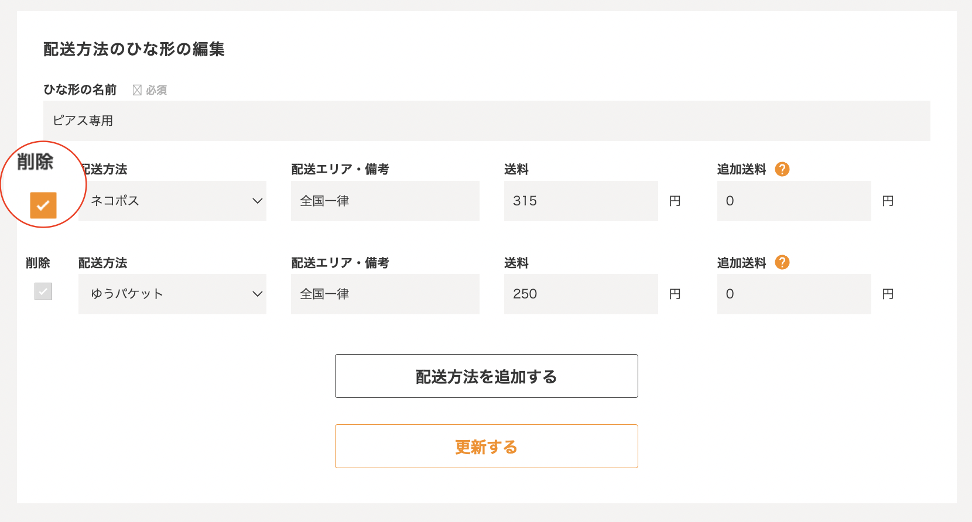Screen dimensions: 972x522
Task: Click the shipping fee field showing 250
Action: pyautogui.click(x=580, y=294)
